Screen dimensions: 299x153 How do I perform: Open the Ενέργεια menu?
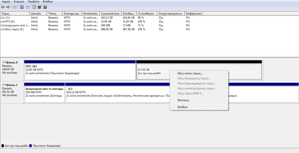[x=19, y=2]
